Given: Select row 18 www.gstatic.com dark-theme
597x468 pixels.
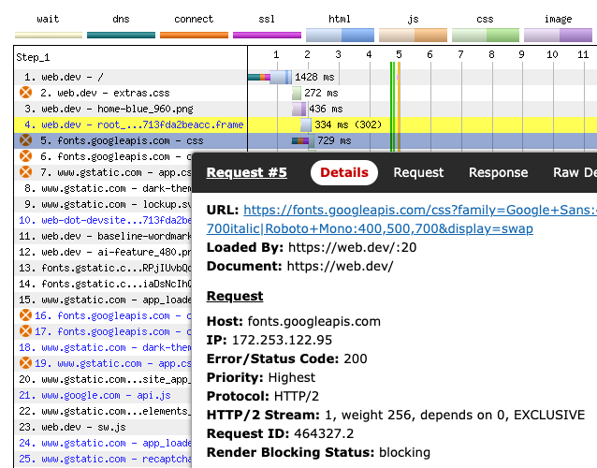Looking at the screenshot, I should [103, 347].
